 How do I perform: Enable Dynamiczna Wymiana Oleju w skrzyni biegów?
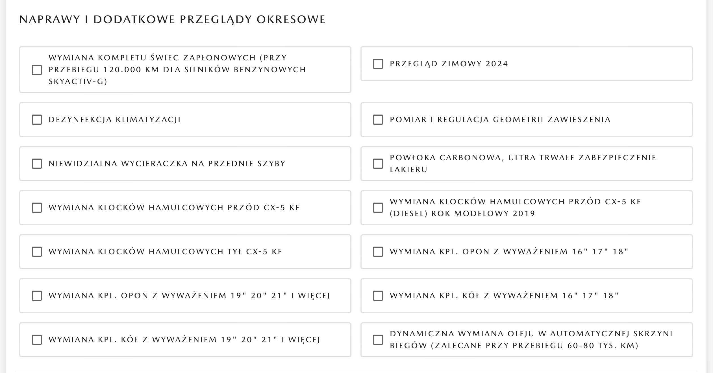[378, 340]
